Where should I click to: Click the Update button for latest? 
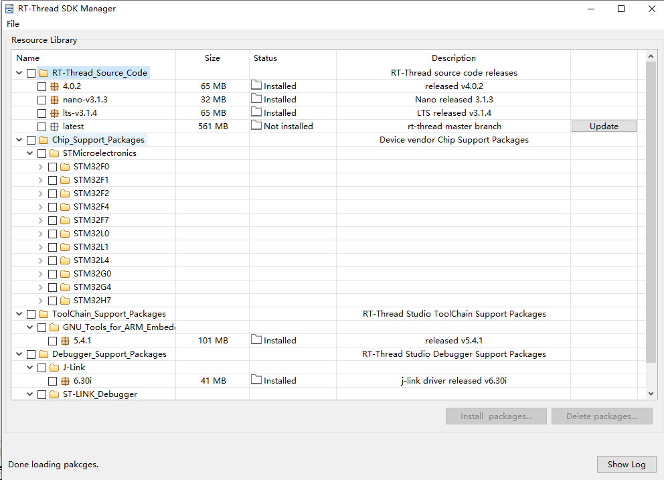click(x=604, y=127)
